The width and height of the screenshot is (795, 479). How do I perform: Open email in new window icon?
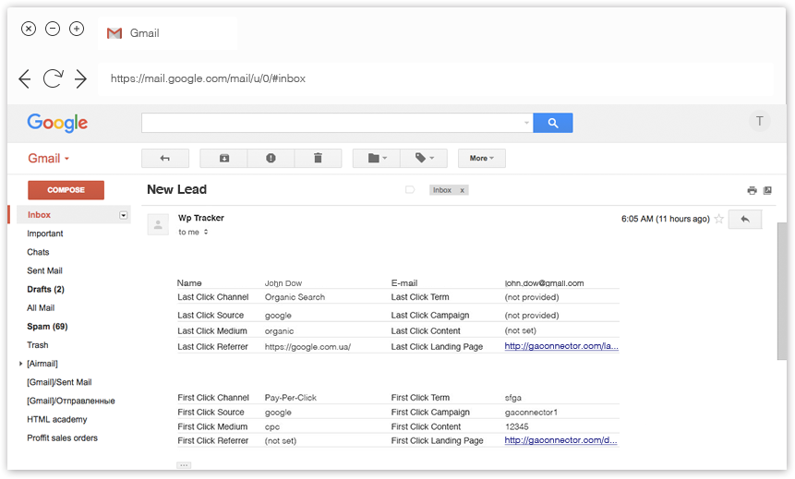(x=767, y=190)
